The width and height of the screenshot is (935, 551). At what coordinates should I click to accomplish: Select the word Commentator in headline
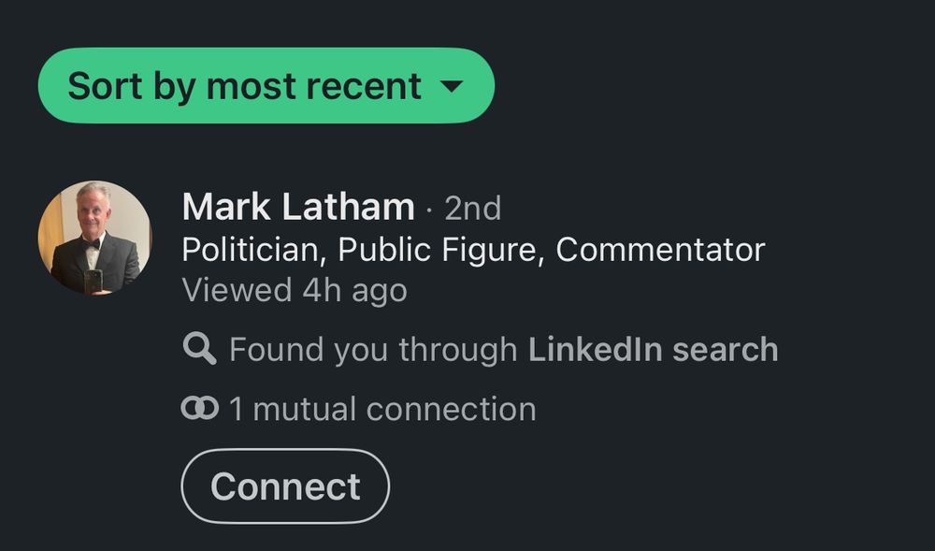coord(660,250)
